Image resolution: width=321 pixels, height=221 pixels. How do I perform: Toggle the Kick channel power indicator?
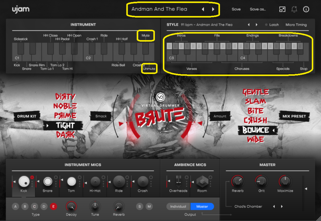(x=32, y=177)
